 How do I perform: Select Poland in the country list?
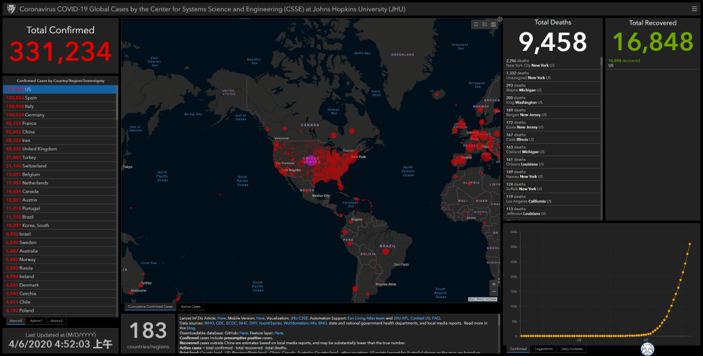click(60, 310)
